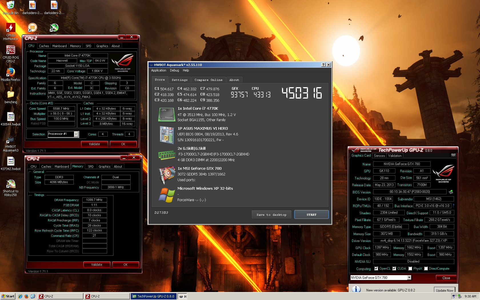The image size is (480, 300).
Task: Click Internet Explorer quick launch icon
Action: click(x=20, y=296)
